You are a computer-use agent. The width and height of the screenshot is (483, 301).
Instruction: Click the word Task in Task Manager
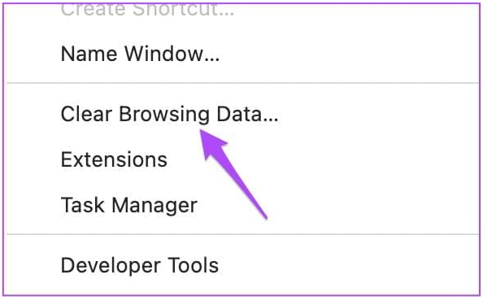[x=83, y=205]
